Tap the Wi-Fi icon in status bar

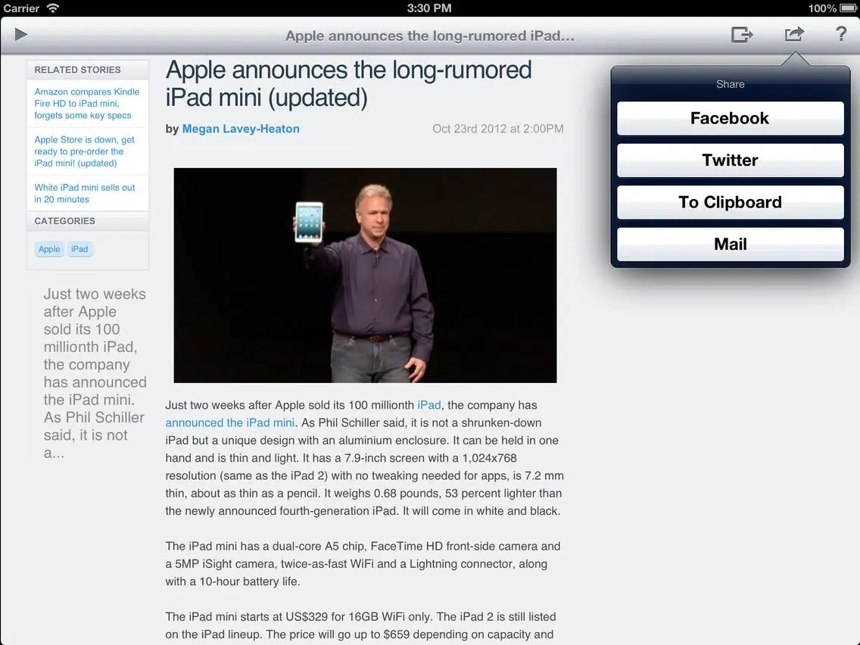click(x=53, y=8)
